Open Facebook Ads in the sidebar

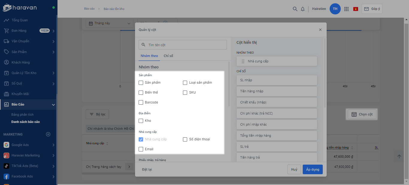(22, 176)
